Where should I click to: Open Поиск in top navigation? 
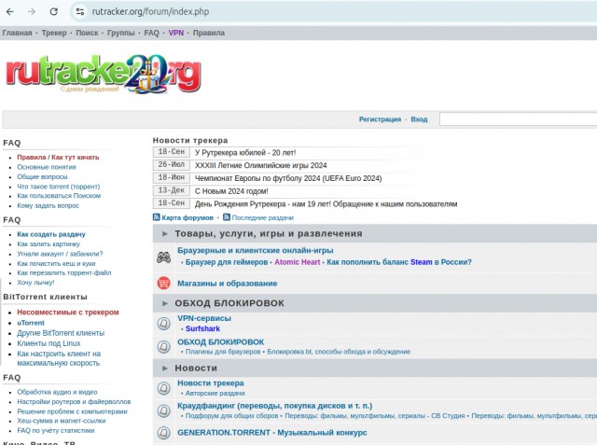[87, 33]
